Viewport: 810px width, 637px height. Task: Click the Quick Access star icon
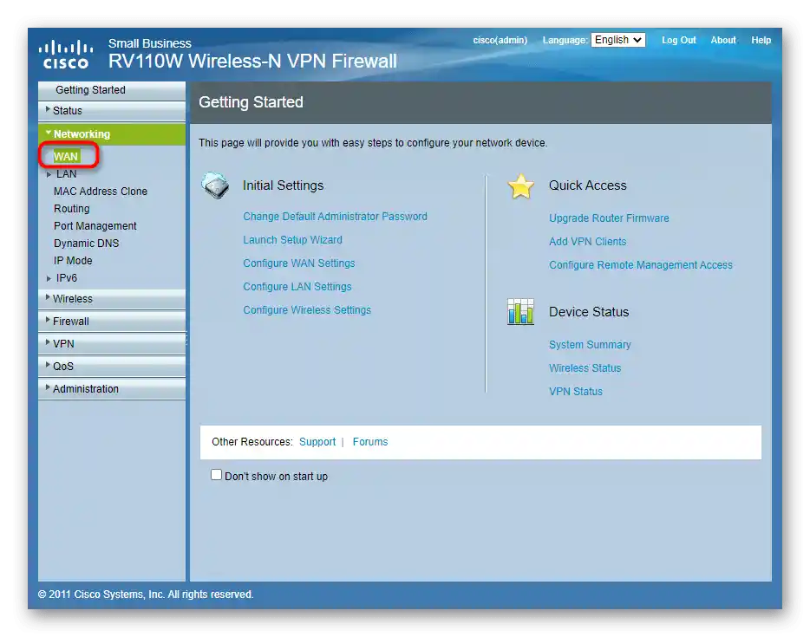(520, 186)
